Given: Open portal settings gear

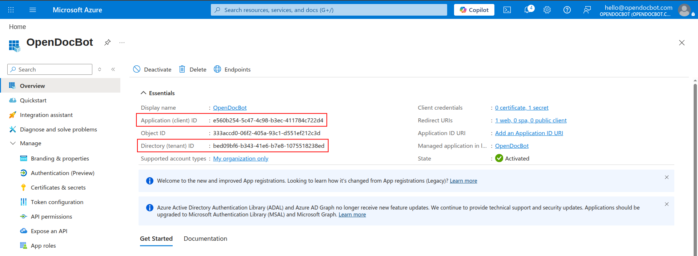Looking at the screenshot, I should [547, 10].
